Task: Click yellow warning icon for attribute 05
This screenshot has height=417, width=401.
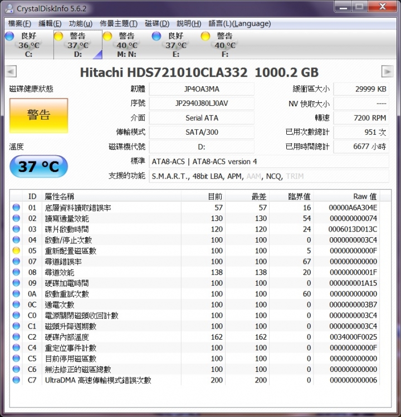Action: tap(16, 251)
